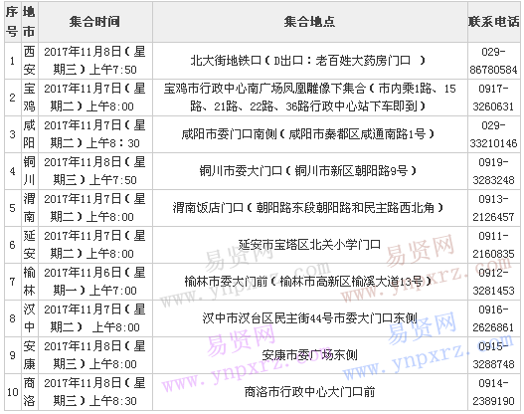Click the 集合时间 column header
The image size is (524, 414).
(x=95, y=22)
